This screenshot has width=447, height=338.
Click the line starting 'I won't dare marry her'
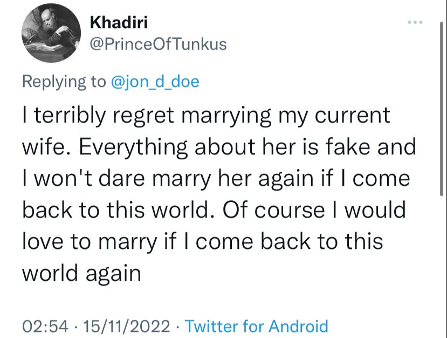click(x=216, y=178)
